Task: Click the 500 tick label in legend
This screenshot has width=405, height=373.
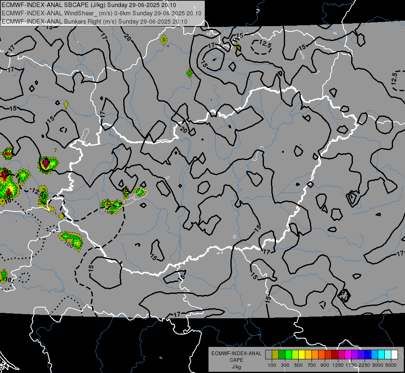Action: (x=298, y=365)
